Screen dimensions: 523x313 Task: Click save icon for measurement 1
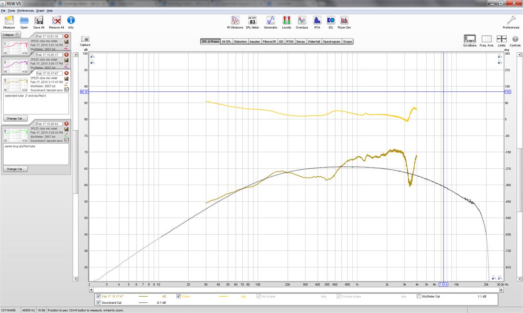66,42
